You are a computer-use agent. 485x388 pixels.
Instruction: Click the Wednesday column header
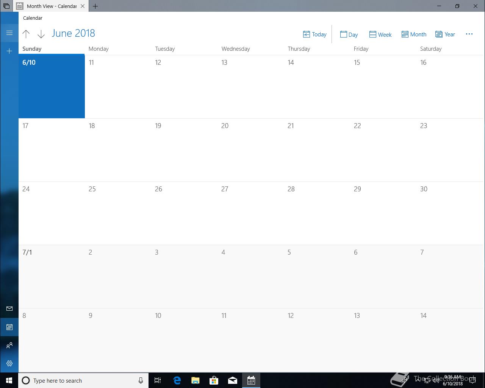(236, 49)
